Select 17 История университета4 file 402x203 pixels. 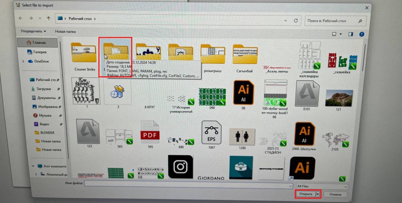click(181, 104)
